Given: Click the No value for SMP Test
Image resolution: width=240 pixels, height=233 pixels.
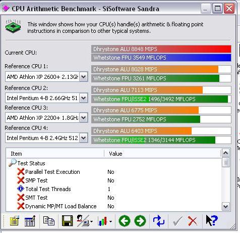Looking at the screenshot, I should coord(111,180).
